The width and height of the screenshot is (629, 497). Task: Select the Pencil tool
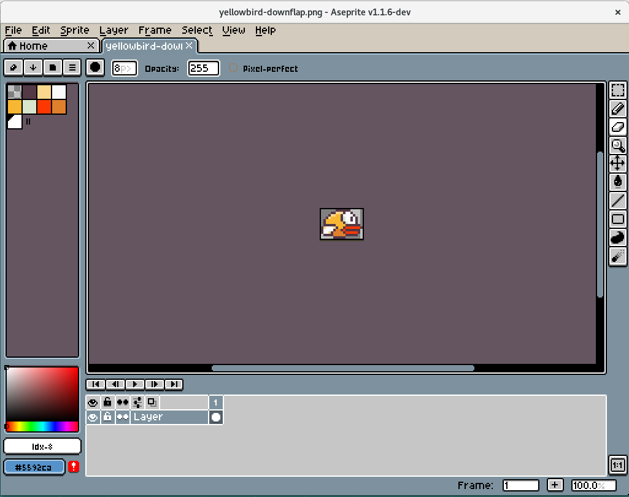coord(618,109)
